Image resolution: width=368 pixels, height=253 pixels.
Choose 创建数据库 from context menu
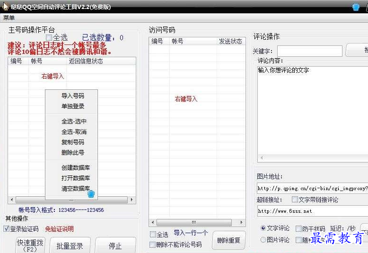76,167
